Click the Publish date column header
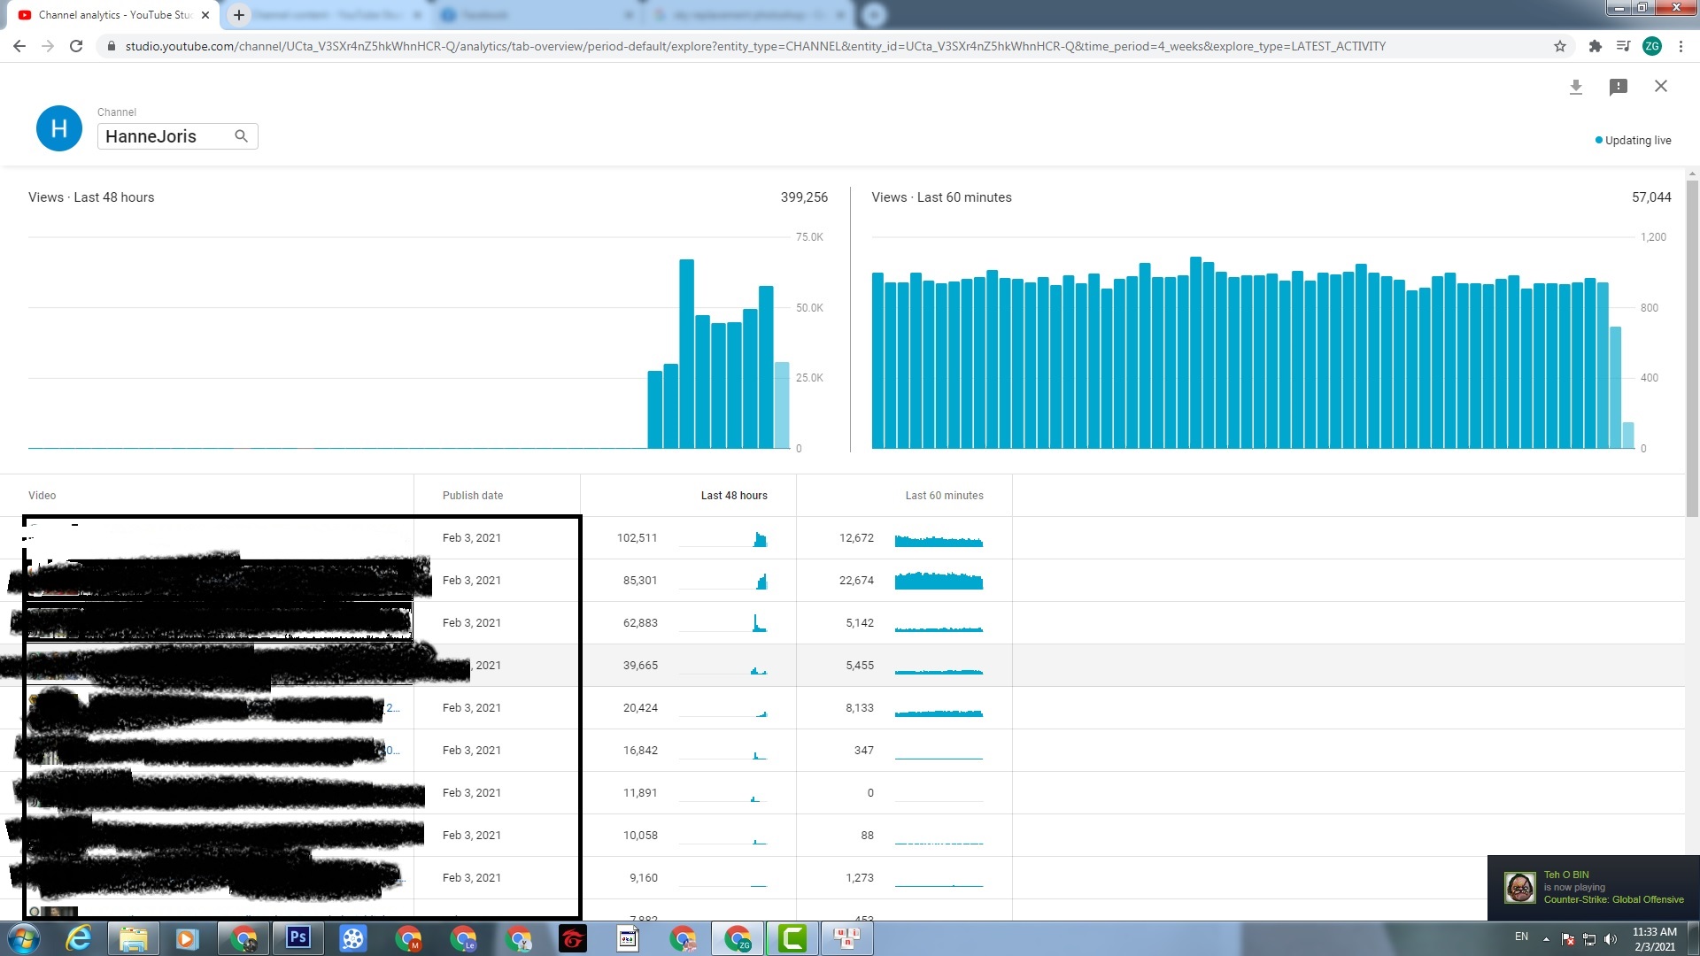The image size is (1700, 956). (472, 496)
